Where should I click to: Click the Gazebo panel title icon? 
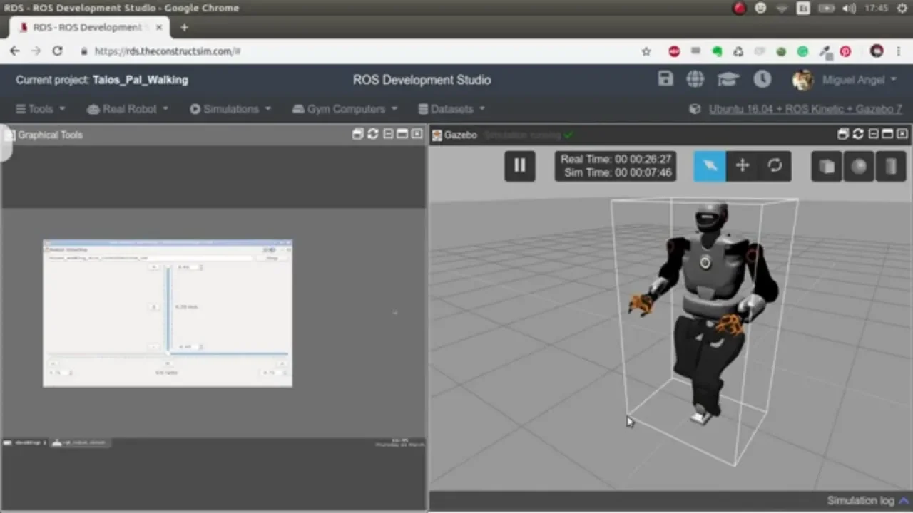437,135
